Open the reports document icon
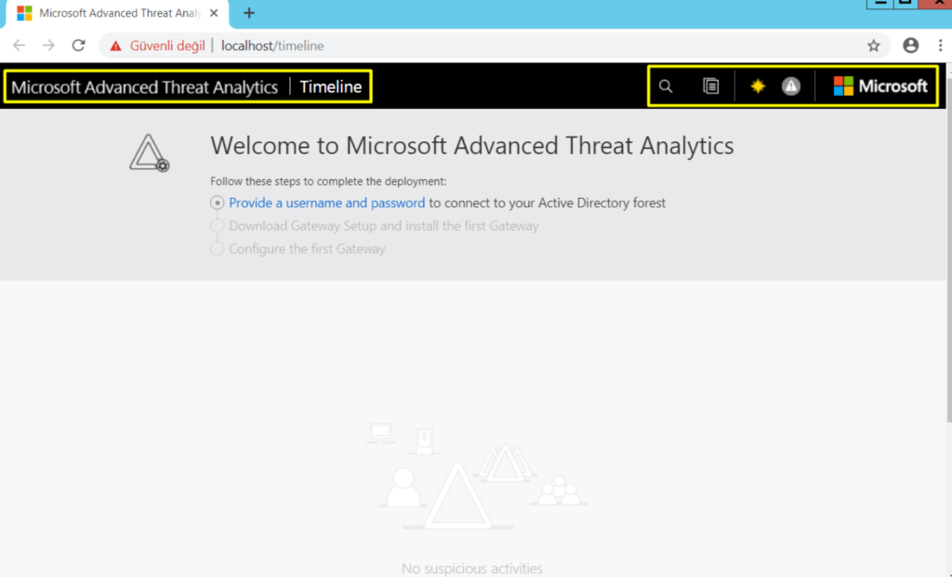 710,86
